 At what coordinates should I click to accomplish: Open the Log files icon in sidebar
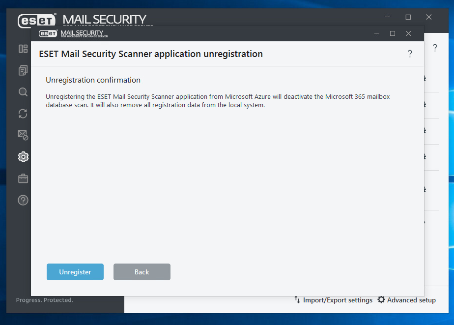[23, 70]
